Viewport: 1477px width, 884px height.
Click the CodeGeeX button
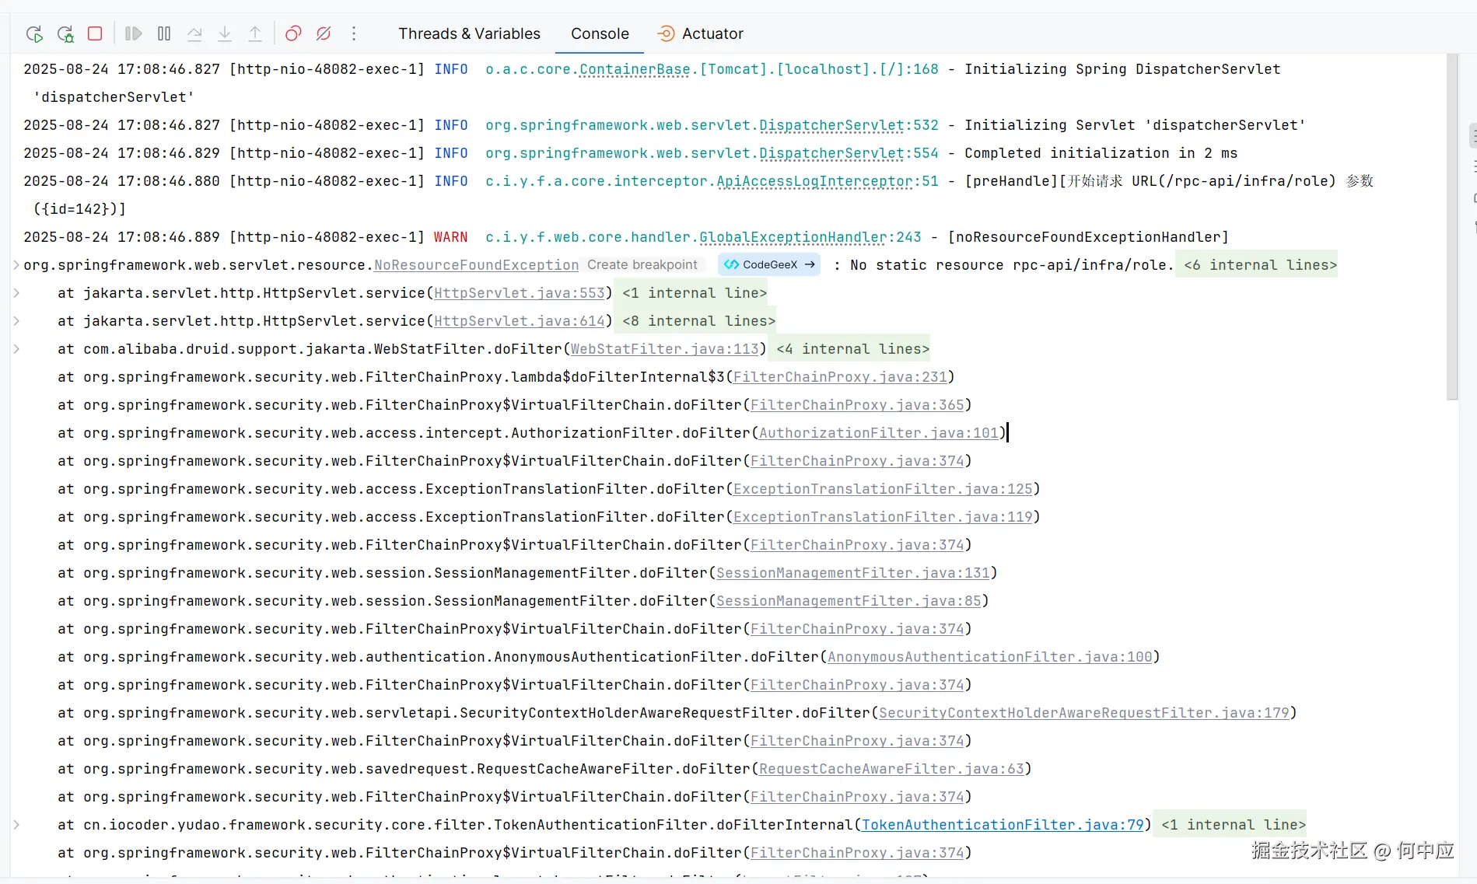769,265
